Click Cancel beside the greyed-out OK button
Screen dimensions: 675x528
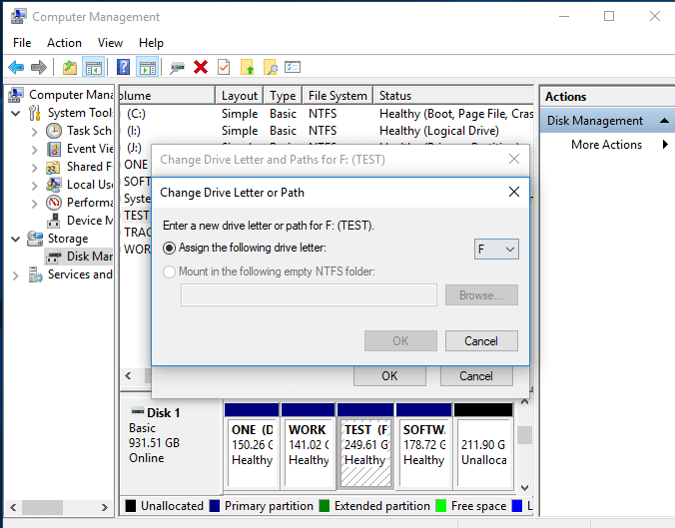click(481, 340)
